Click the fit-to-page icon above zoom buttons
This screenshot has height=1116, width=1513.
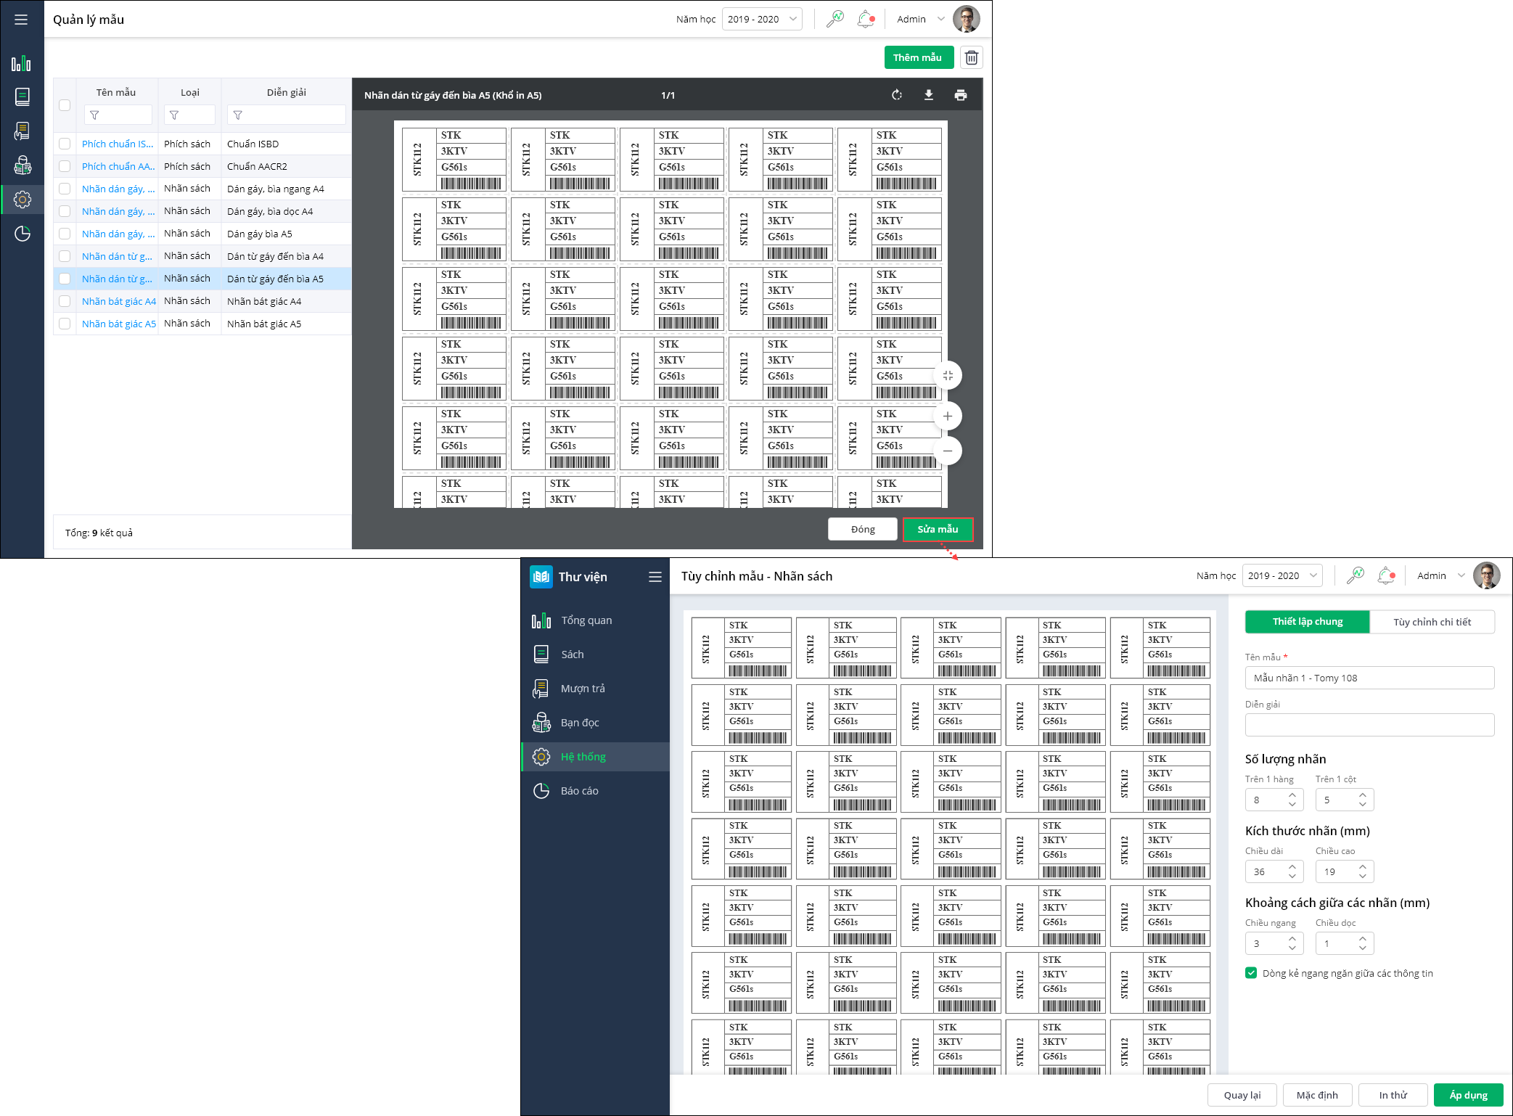(947, 375)
